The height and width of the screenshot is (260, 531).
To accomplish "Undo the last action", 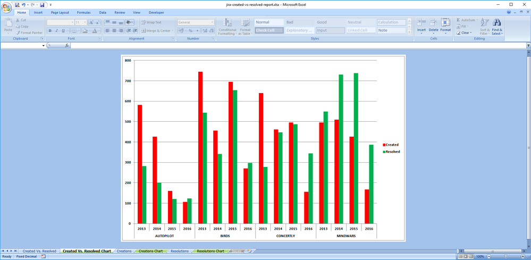I will 23,5.
